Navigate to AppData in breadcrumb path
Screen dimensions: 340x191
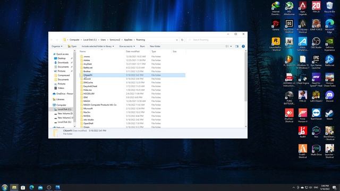(128, 40)
